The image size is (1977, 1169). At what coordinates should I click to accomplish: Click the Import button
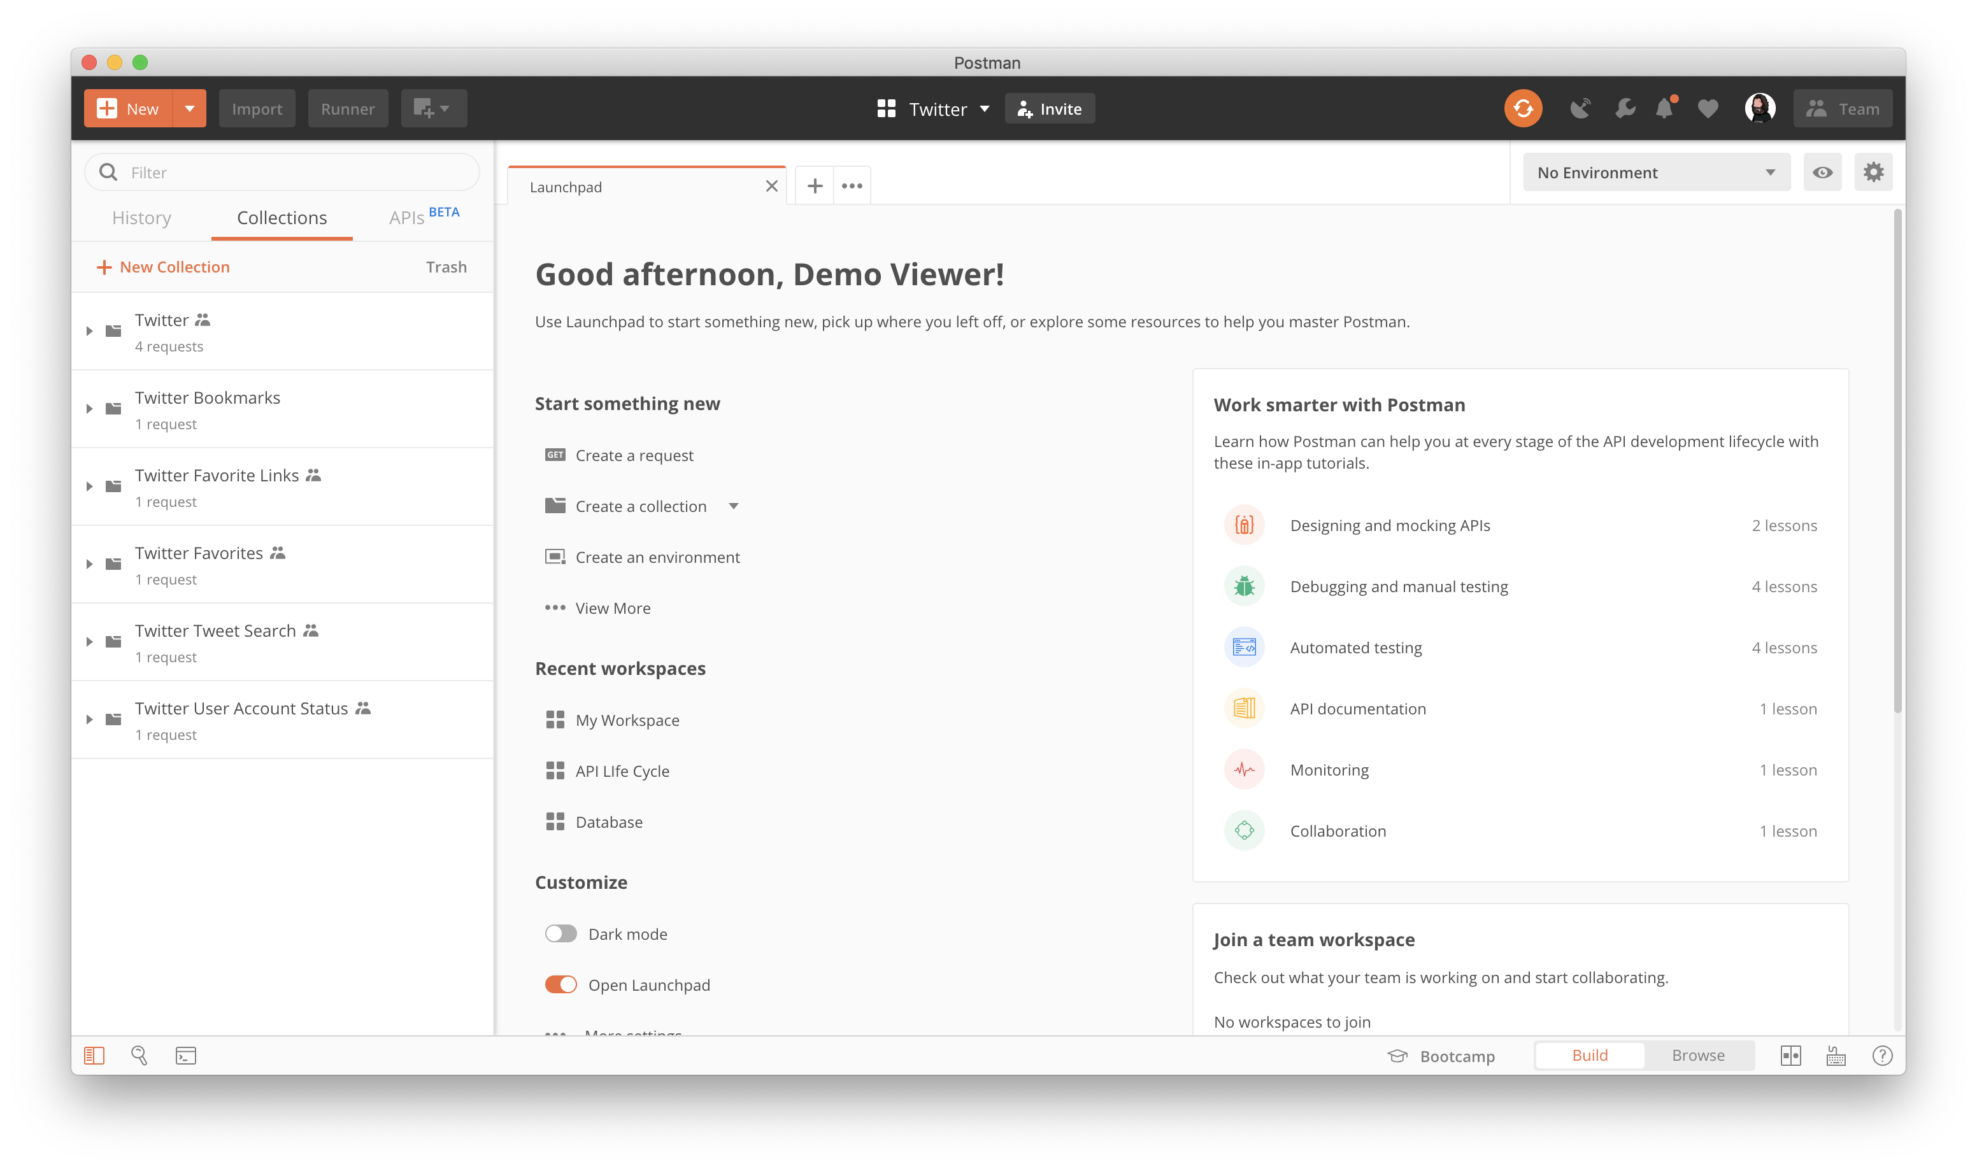coord(257,109)
